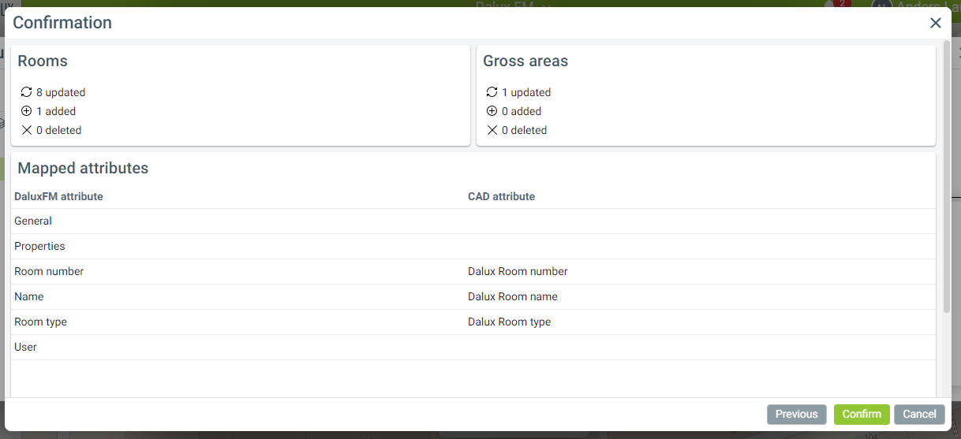Go back with the Previous button
This screenshot has height=439, width=961.
(796, 415)
